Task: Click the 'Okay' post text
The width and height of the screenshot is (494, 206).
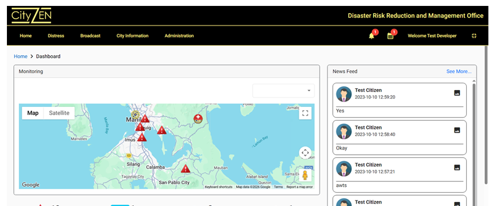Action: click(341, 148)
